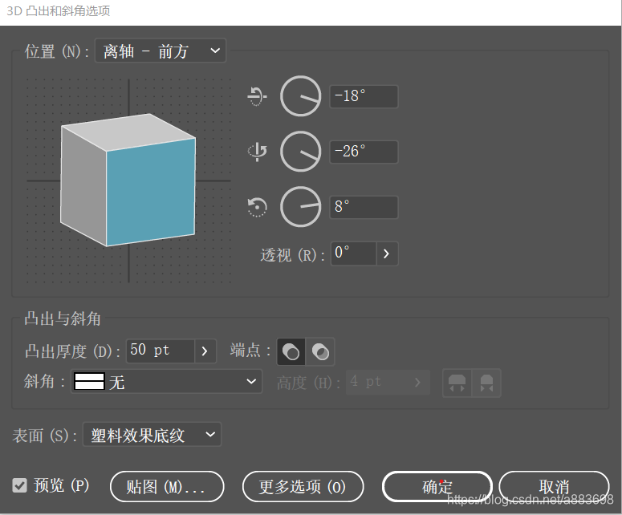622x515 pixels.
Task: Click the 贴图 (M)... button
Action: pyautogui.click(x=167, y=486)
